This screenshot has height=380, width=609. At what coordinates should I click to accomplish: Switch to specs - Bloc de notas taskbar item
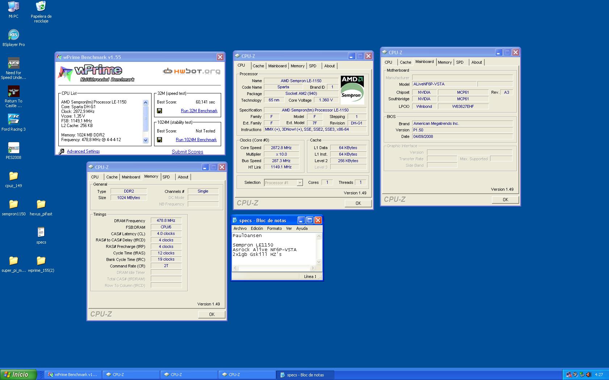(x=305, y=375)
